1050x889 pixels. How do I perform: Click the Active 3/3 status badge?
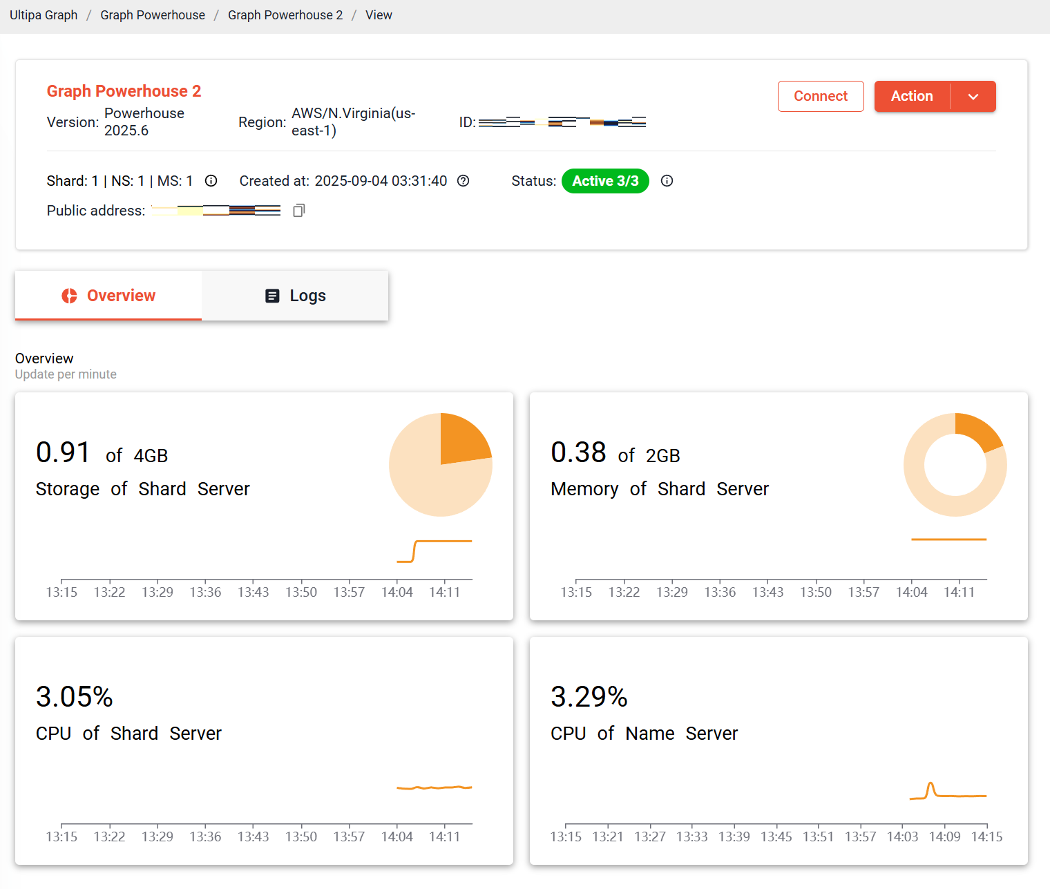pos(605,181)
